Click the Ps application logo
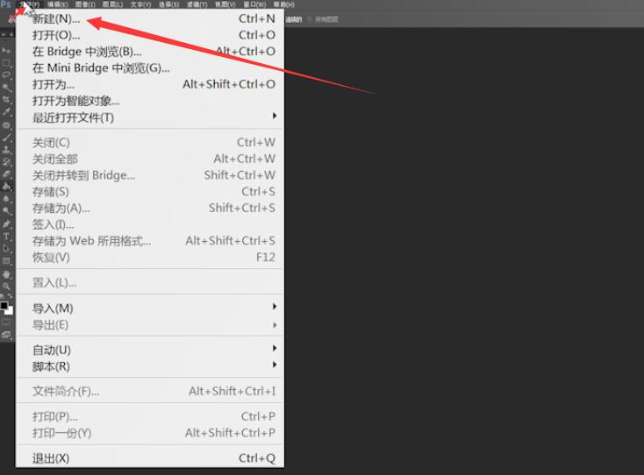 [x=6, y=4]
